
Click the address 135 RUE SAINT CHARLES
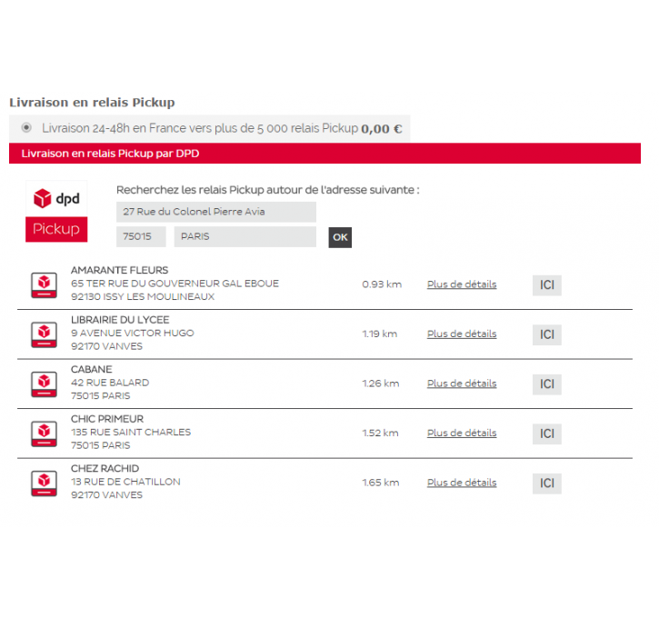tap(131, 433)
